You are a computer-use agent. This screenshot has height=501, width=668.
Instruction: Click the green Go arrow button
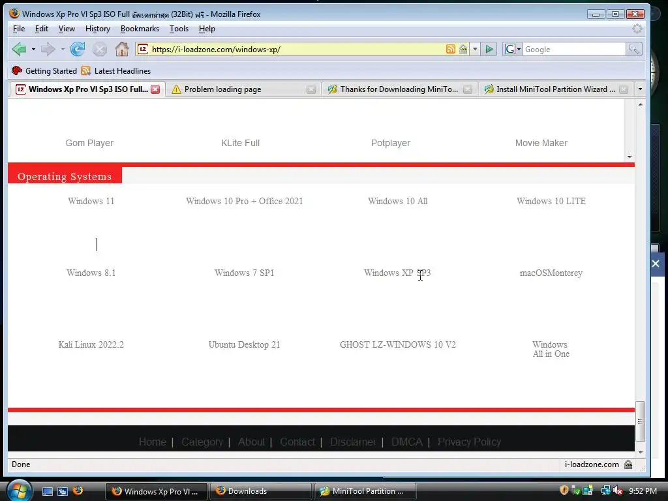click(489, 50)
